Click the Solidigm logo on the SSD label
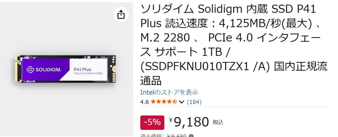The image size is (338, 137). (x=44, y=69)
